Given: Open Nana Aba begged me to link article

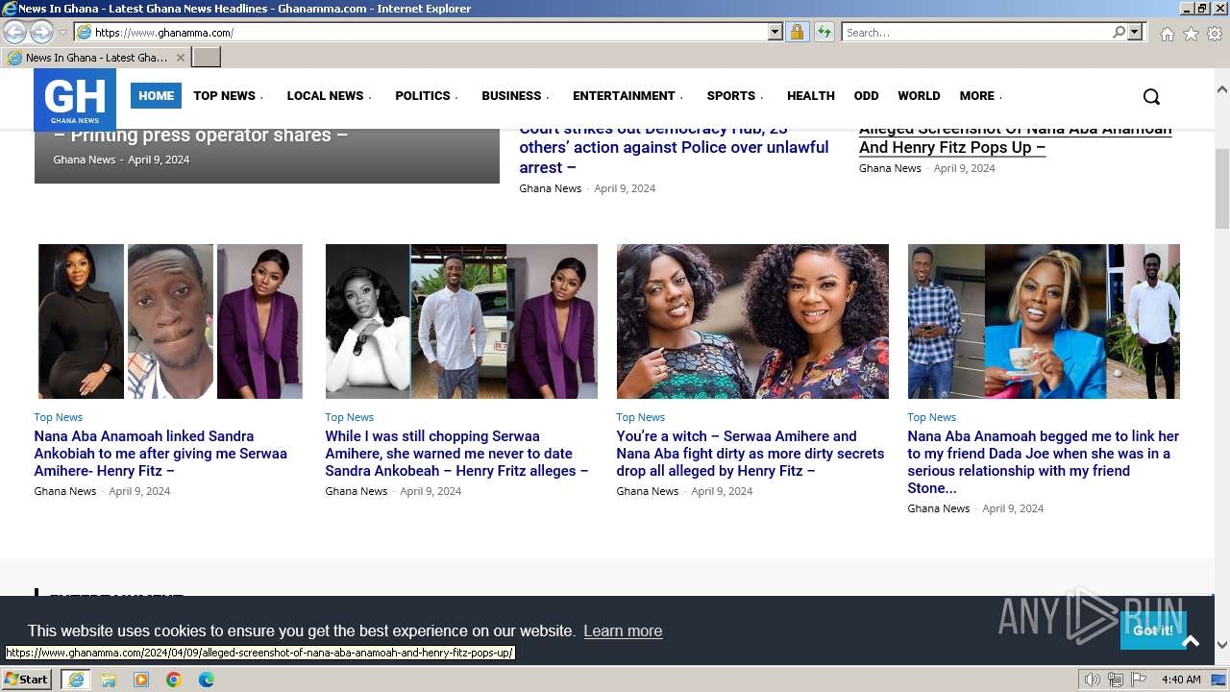Looking at the screenshot, I should [x=1043, y=462].
